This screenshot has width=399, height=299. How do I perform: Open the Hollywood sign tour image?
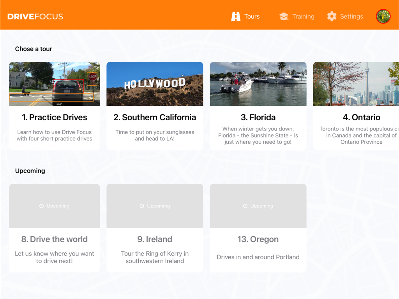(x=155, y=84)
